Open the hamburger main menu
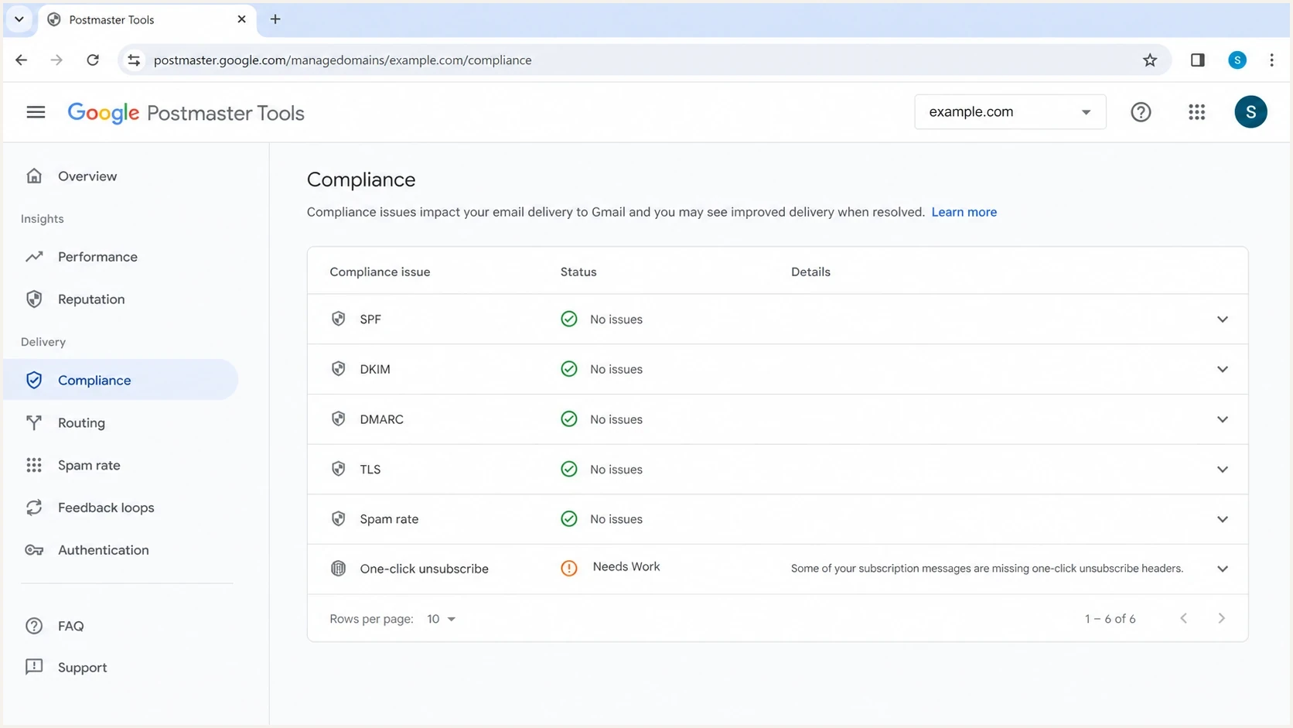Viewport: 1293px width, 728px height. coord(36,112)
